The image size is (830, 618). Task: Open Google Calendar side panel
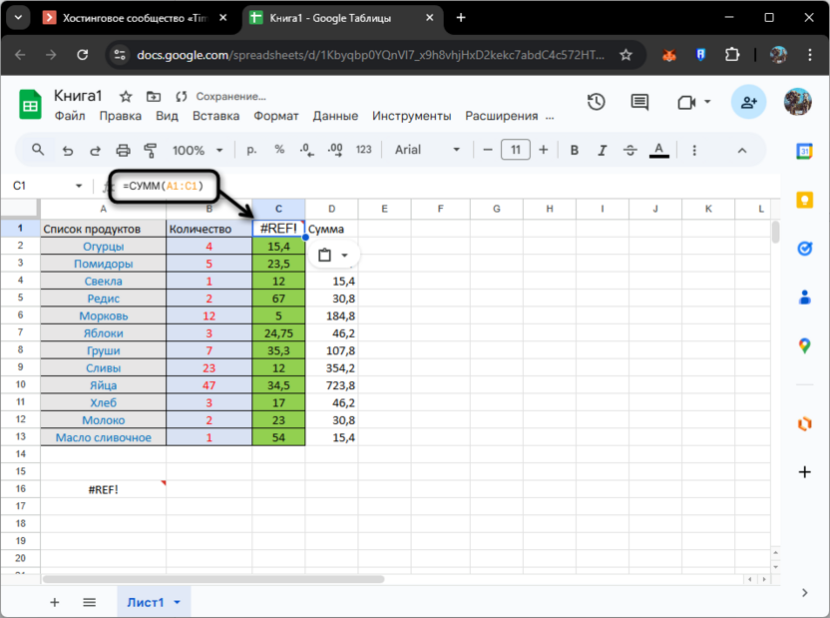pyautogui.click(x=805, y=151)
